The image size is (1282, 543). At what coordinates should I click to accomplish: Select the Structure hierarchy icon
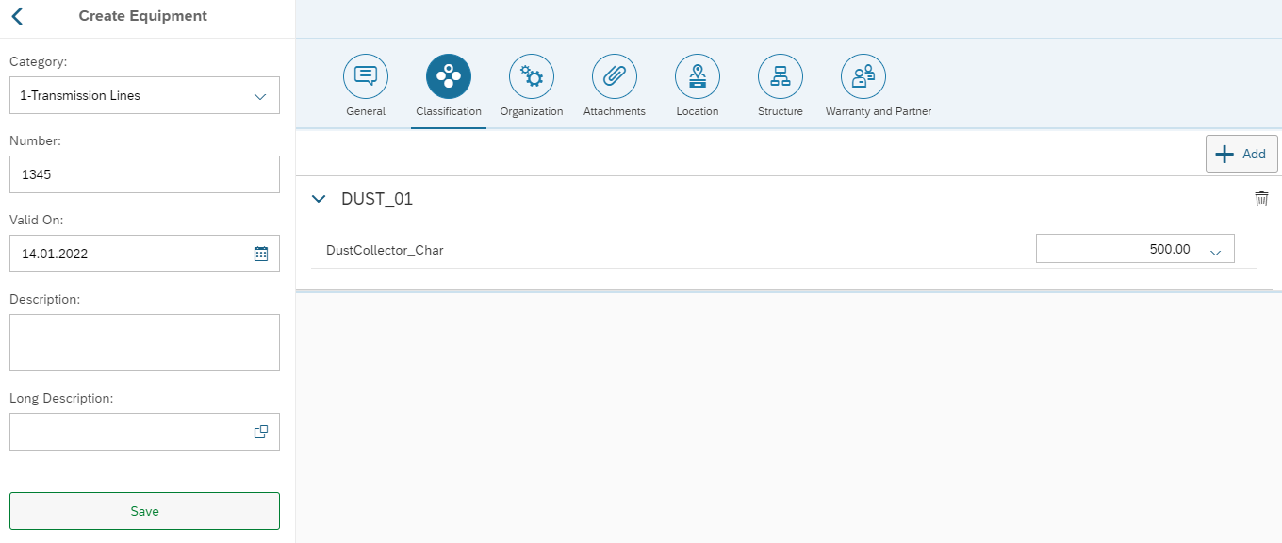point(781,76)
